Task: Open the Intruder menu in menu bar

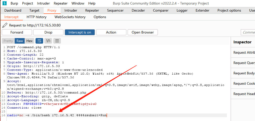Action: point(43,3)
